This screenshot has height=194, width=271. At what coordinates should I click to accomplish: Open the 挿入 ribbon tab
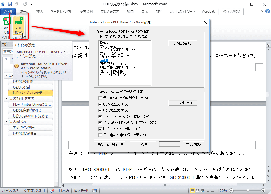point(40,12)
